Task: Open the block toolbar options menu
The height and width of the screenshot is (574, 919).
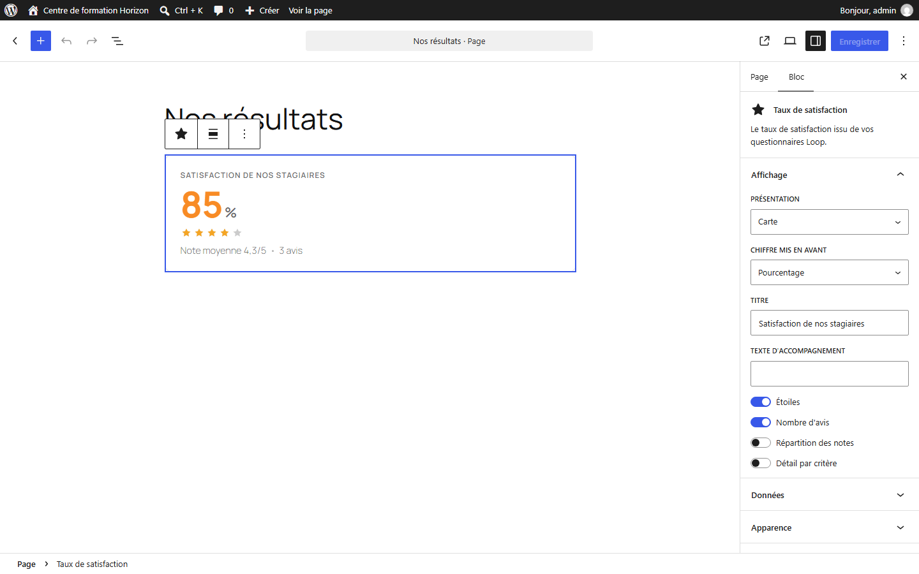Action: click(244, 134)
